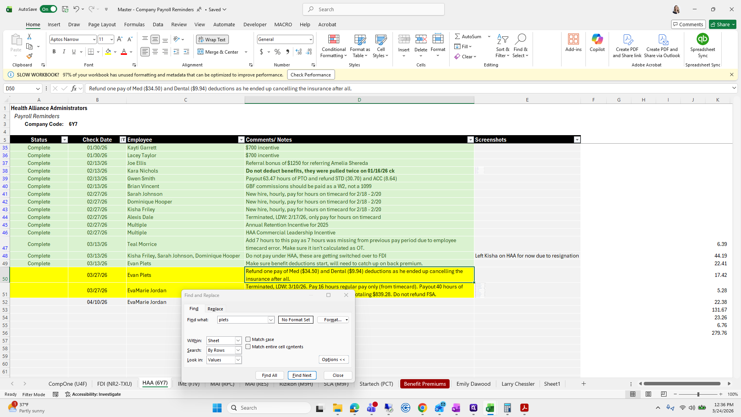Check Match entire cell contents option

coord(248,347)
